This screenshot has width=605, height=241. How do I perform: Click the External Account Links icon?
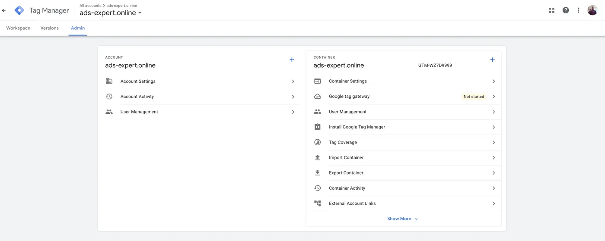317,203
